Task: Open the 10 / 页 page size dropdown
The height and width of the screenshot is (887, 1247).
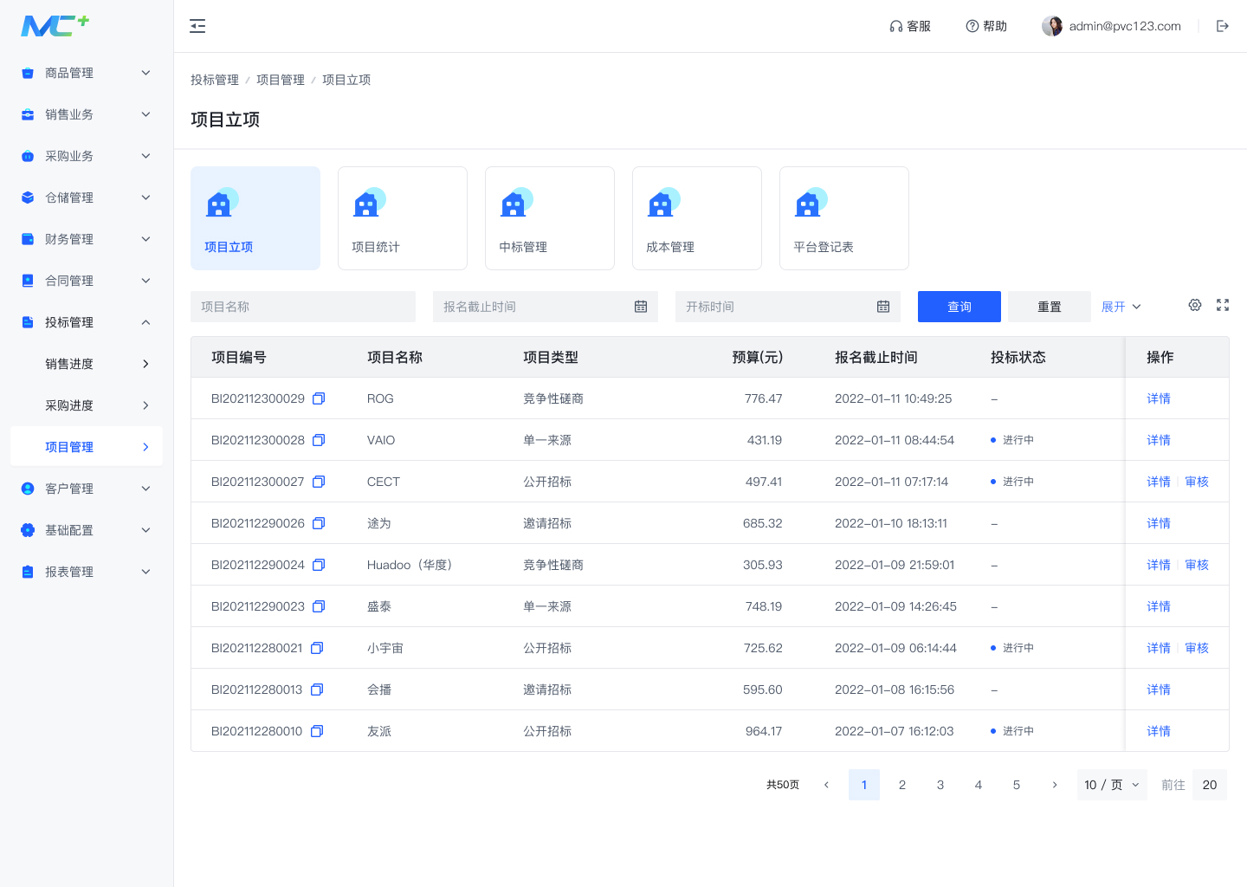Action: (x=1112, y=785)
